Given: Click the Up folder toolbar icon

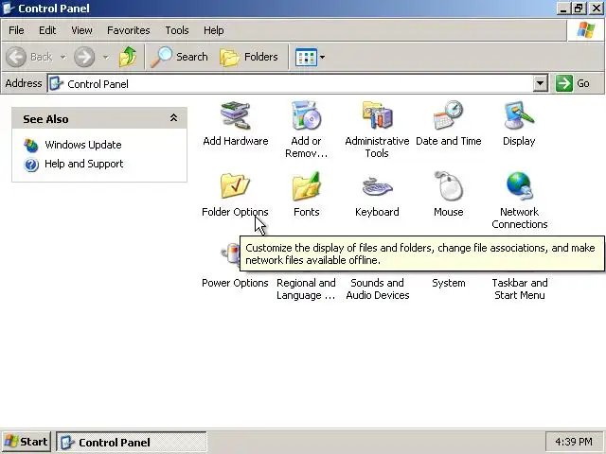Looking at the screenshot, I should click(128, 57).
